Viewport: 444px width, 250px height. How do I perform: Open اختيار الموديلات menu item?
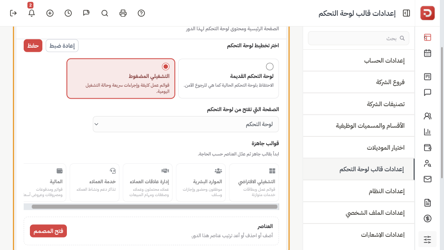(x=358, y=148)
